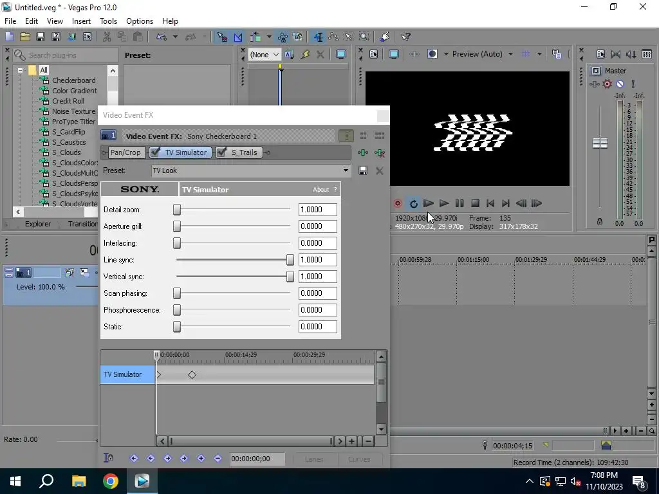The height and width of the screenshot is (494, 659).
Task: Click Pause in the preview transport
Action: point(459,204)
